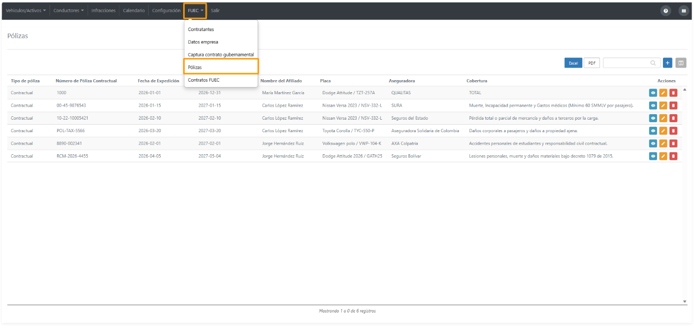Export the table with Excel button
This screenshot has width=694, height=328.
(573, 63)
